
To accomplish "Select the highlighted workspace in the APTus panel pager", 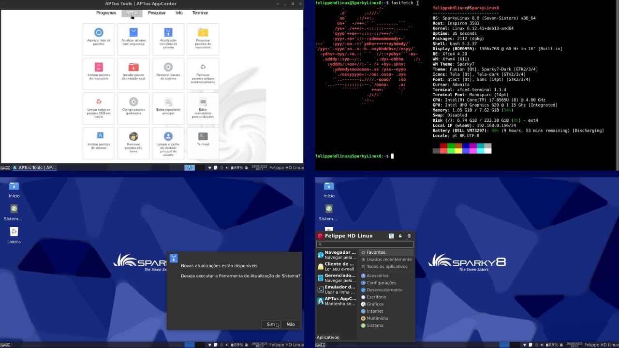I will (x=190, y=168).
